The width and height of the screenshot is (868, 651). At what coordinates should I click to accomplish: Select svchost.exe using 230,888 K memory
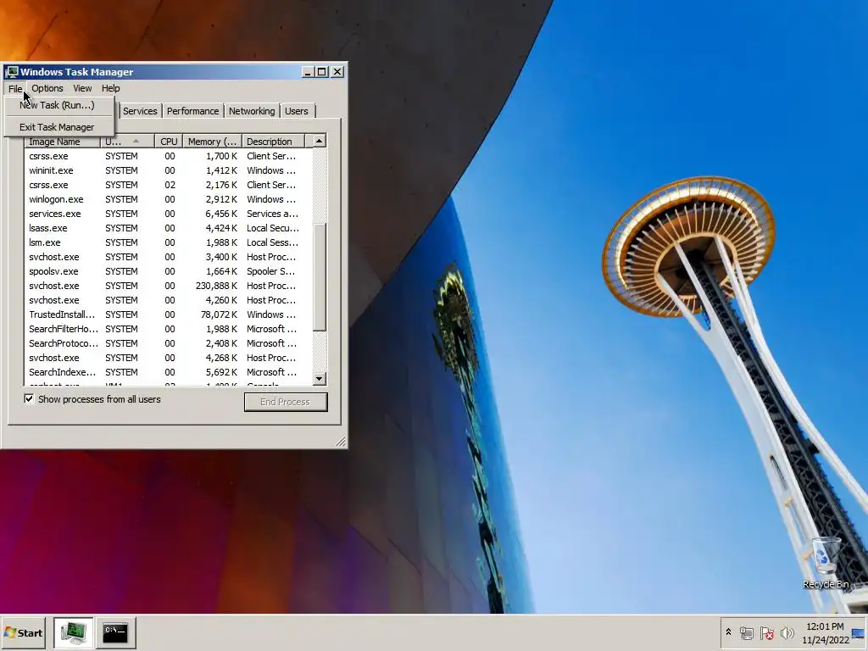[169, 286]
